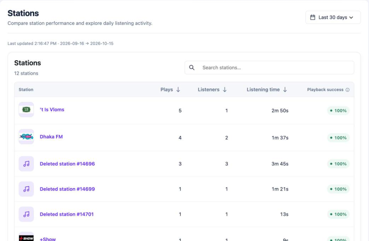
Task: Open the +Show station link
Action: point(48,239)
